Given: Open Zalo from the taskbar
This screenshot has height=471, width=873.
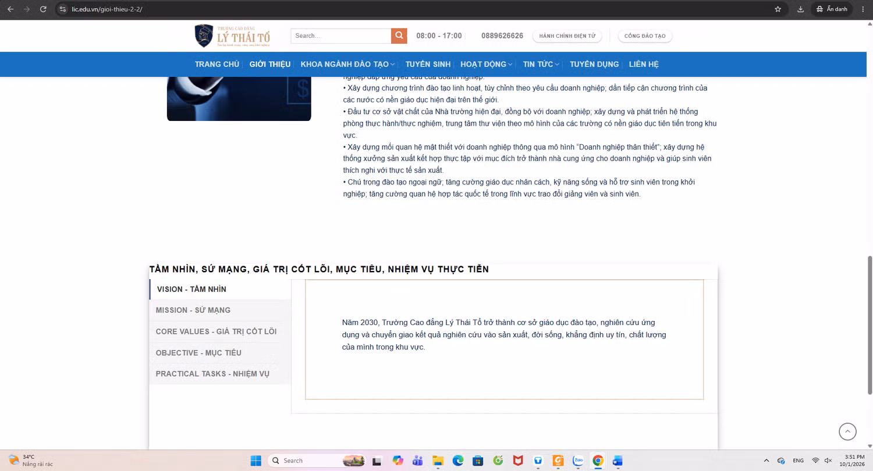Looking at the screenshot, I should (x=578, y=461).
